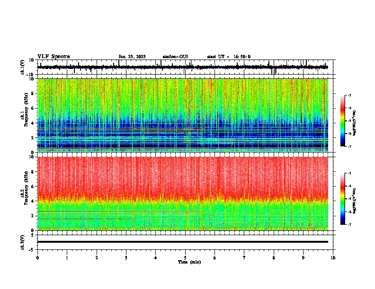This screenshot has height=289, width=375.
Task: Click inside the ch.2 red spectrogram
Action: [182, 194]
